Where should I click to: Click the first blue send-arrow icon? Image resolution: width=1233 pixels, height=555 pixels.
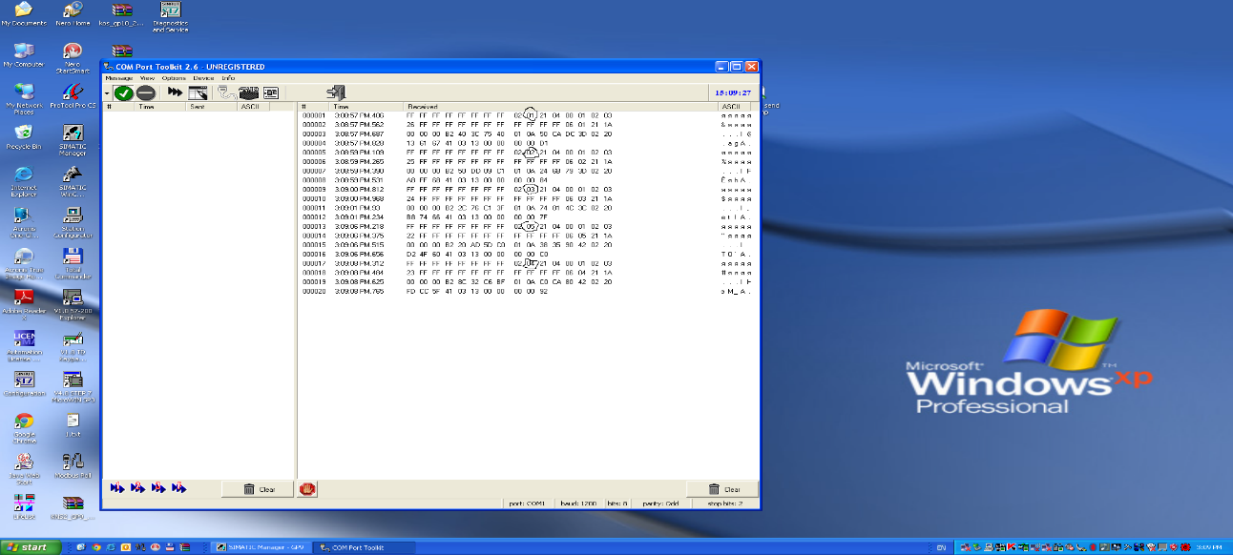(117, 488)
